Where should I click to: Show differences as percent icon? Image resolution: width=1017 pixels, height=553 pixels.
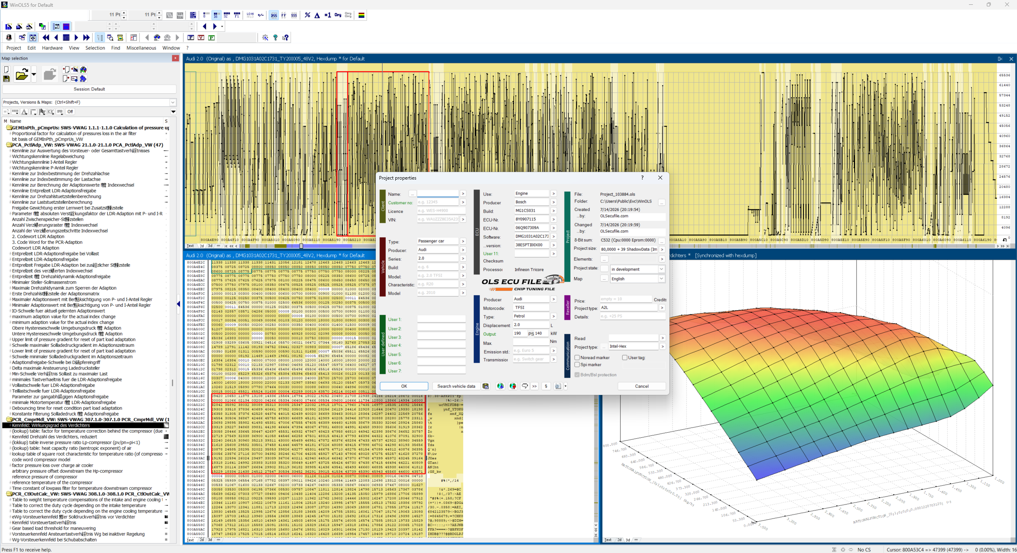click(307, 15)
